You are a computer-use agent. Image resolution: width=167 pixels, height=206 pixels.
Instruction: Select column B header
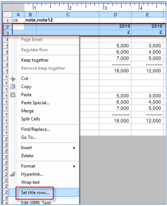pyautogui.click(x=30, y=15)
